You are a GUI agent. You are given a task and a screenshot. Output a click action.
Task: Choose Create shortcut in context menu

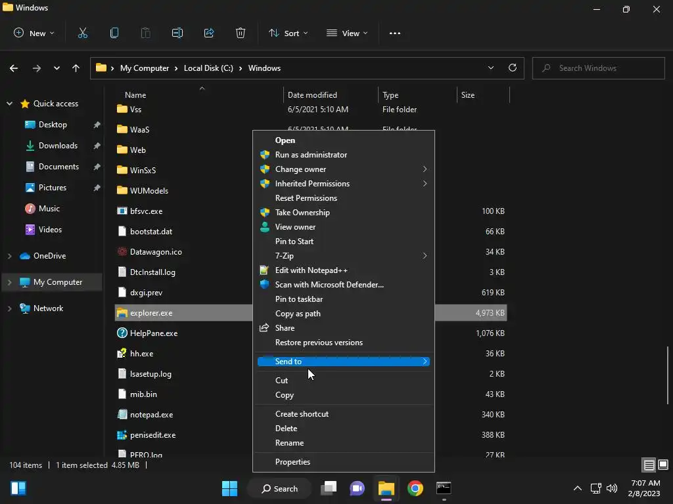point(343,414)
